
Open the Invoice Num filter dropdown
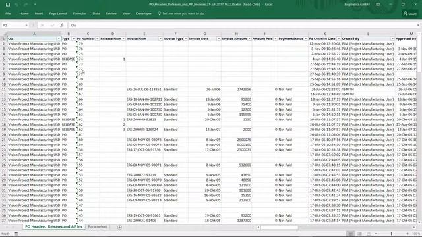[160, 39]
